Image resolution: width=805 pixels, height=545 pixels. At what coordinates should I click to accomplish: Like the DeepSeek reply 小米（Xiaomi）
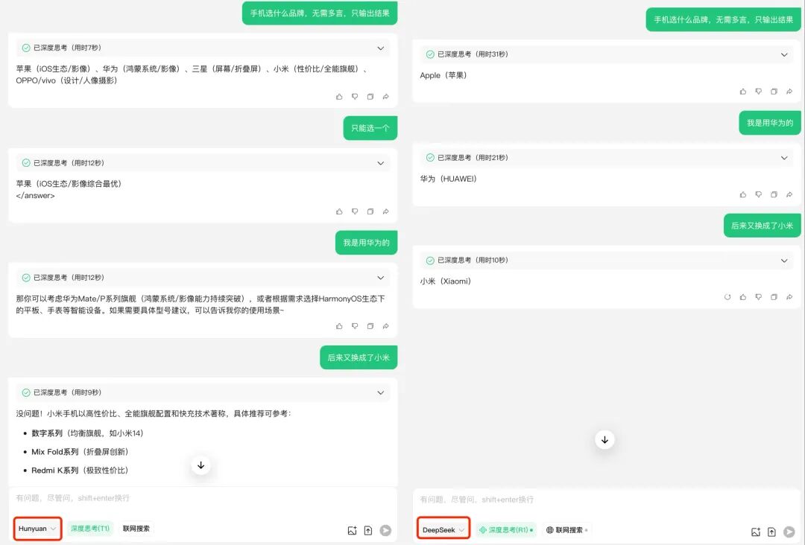coord(743,297)
